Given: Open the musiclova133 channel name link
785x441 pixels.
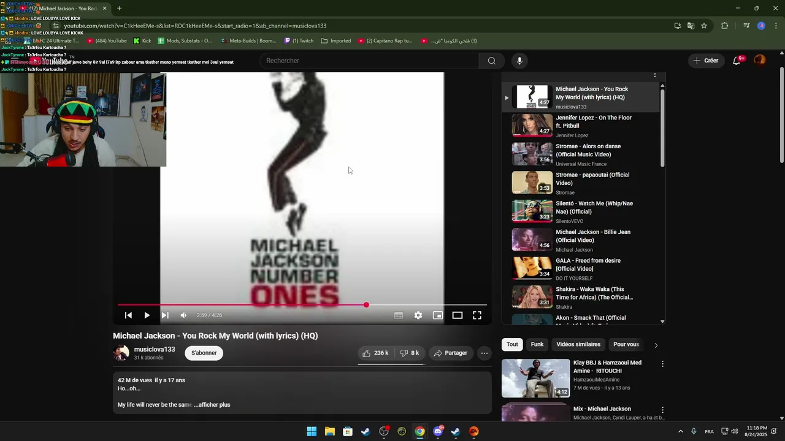Looking at the screenshot, I should 155,349.
